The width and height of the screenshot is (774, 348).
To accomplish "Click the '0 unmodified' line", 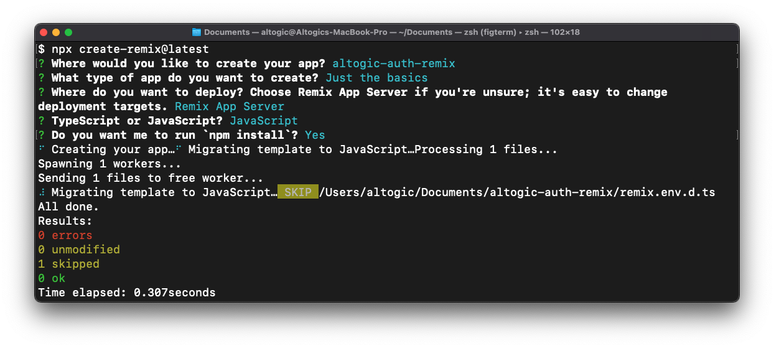I will point(79,250).
